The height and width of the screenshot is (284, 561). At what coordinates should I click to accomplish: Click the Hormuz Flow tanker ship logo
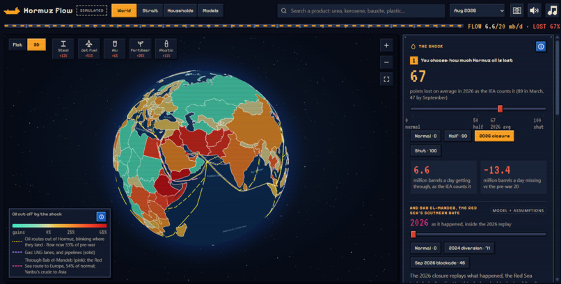coord(11,10)
